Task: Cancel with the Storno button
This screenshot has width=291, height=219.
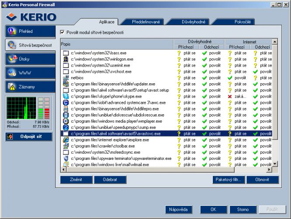Action: pos(243,209)
